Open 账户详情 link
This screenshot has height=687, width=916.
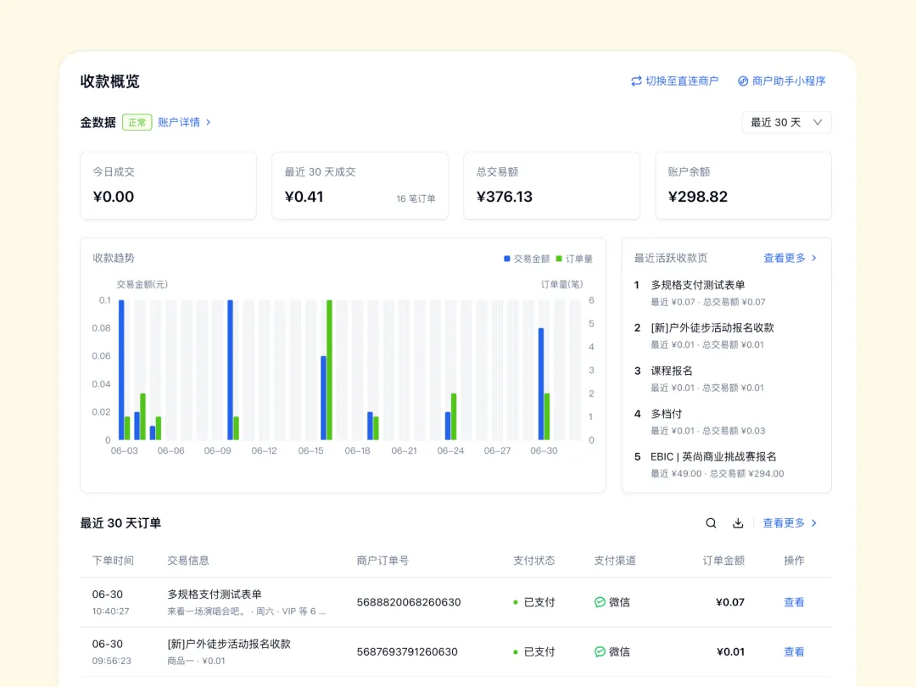(179, 123)
